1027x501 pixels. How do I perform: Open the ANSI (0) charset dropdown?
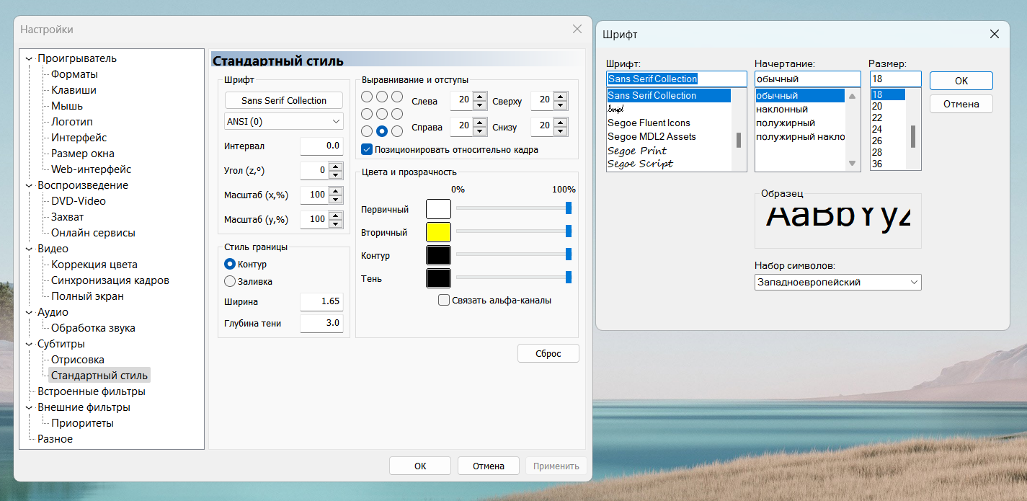(x=284, y=121)
